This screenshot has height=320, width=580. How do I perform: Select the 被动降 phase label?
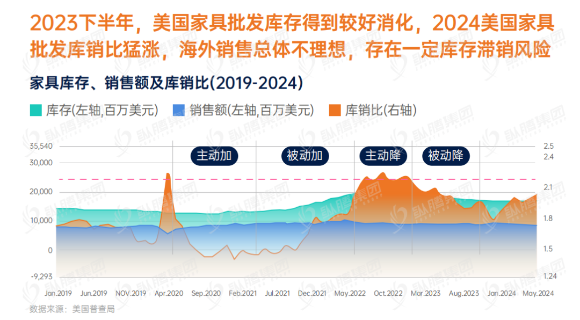[x=445, y=156]
